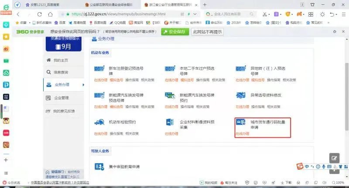The width and height of the screenshot is (349, 188).
Task: Click 相关政策 under 异常选号资料修改
Action: pyautogui.click(x=274, y=107)
